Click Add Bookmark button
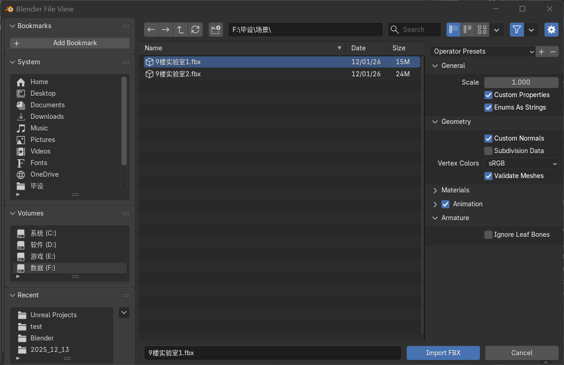The image size is (564, 365). [x=70, y=43]
